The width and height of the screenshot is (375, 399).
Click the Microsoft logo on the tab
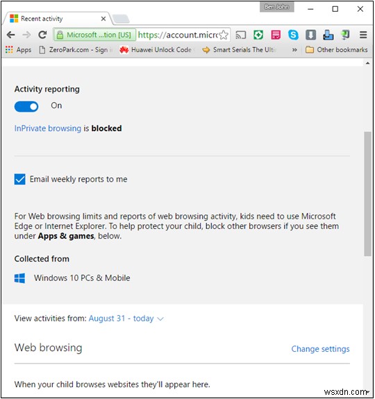tap(14, 19)
